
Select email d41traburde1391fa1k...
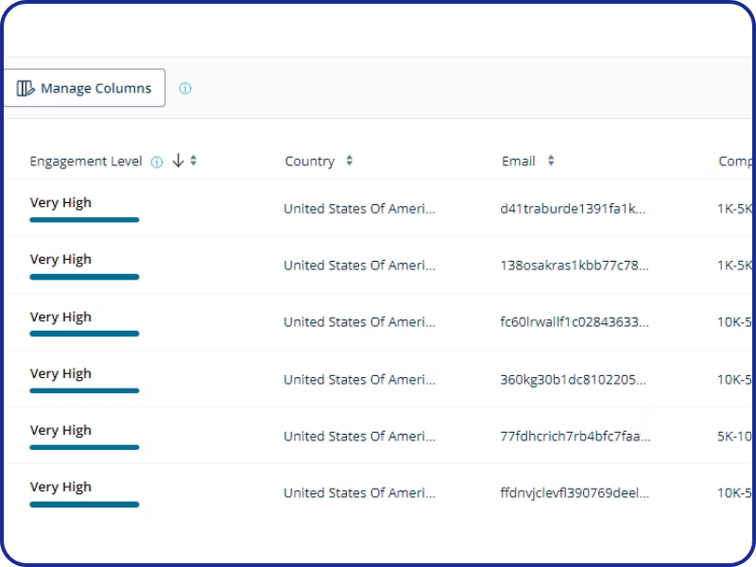coord(573,208)
